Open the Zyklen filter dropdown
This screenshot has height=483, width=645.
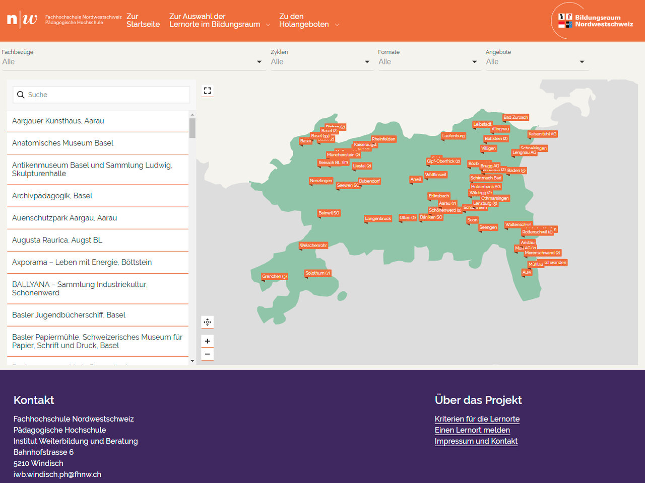320,62
